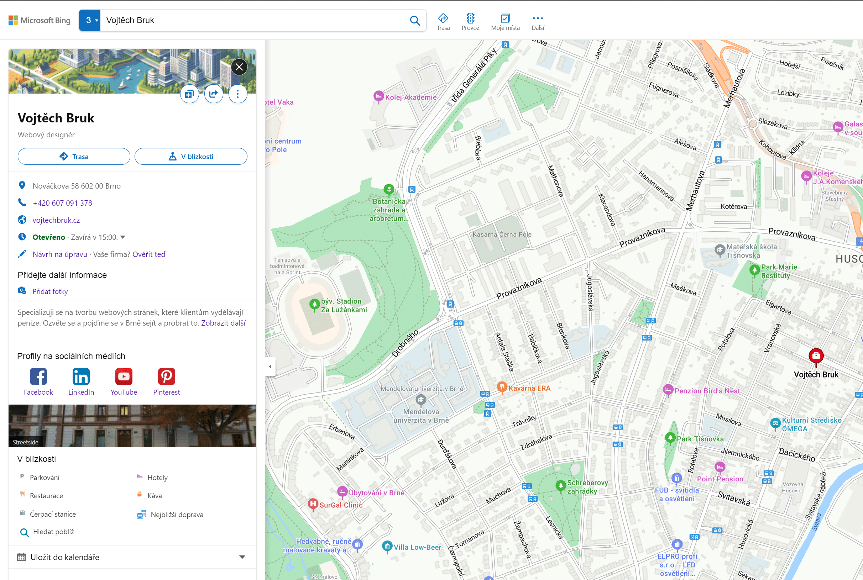Click the magnifier search icon
This screenshot has height=580, width=863.
[x=415, y=20]
